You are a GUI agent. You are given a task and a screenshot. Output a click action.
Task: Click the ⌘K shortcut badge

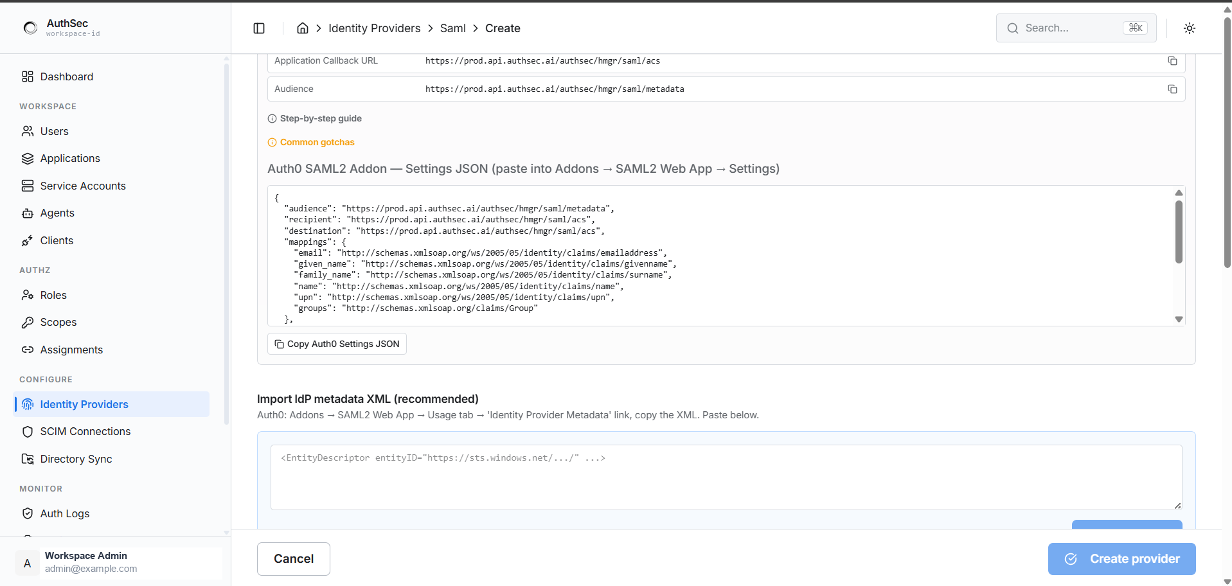(x=1136, y=28)
